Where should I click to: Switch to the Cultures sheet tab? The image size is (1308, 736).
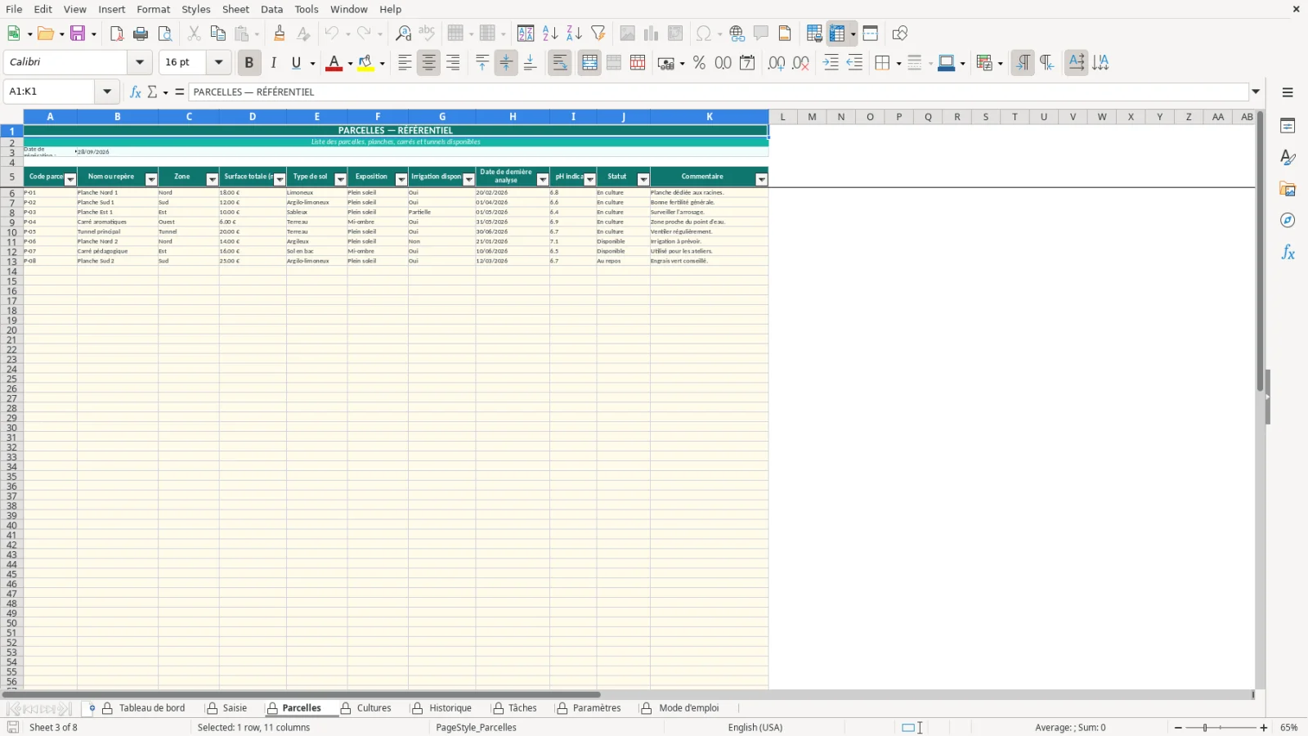tap(374, 708)
